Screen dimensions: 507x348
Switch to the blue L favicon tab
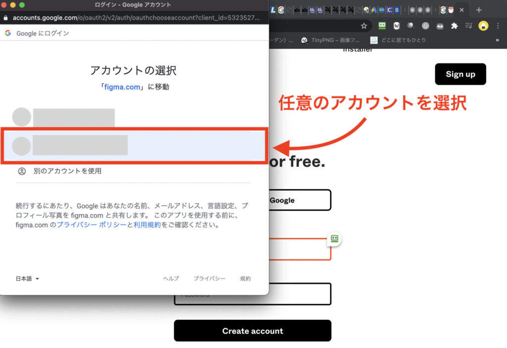(x=273, y=10)
